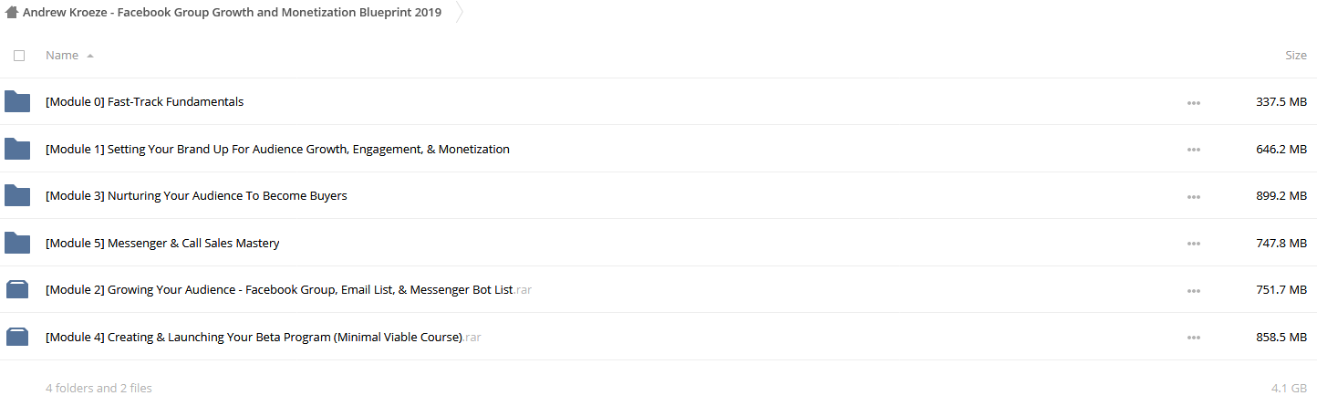Open the Andrew Kroeze breadcrumb link
This screenshot has width=1317, height=406.
(x=232, y=13)
